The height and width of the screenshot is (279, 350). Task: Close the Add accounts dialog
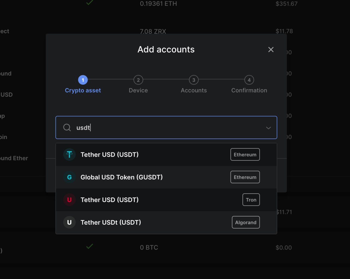[x=271, y=49]
